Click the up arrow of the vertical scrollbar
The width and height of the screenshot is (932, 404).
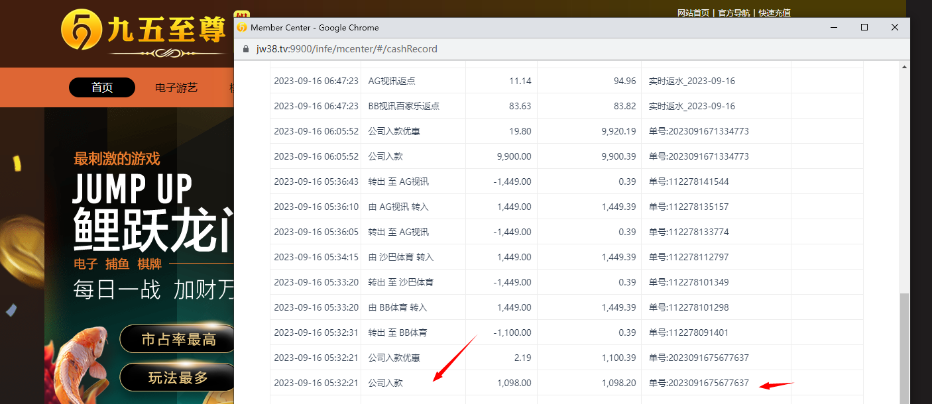[904, 67]
